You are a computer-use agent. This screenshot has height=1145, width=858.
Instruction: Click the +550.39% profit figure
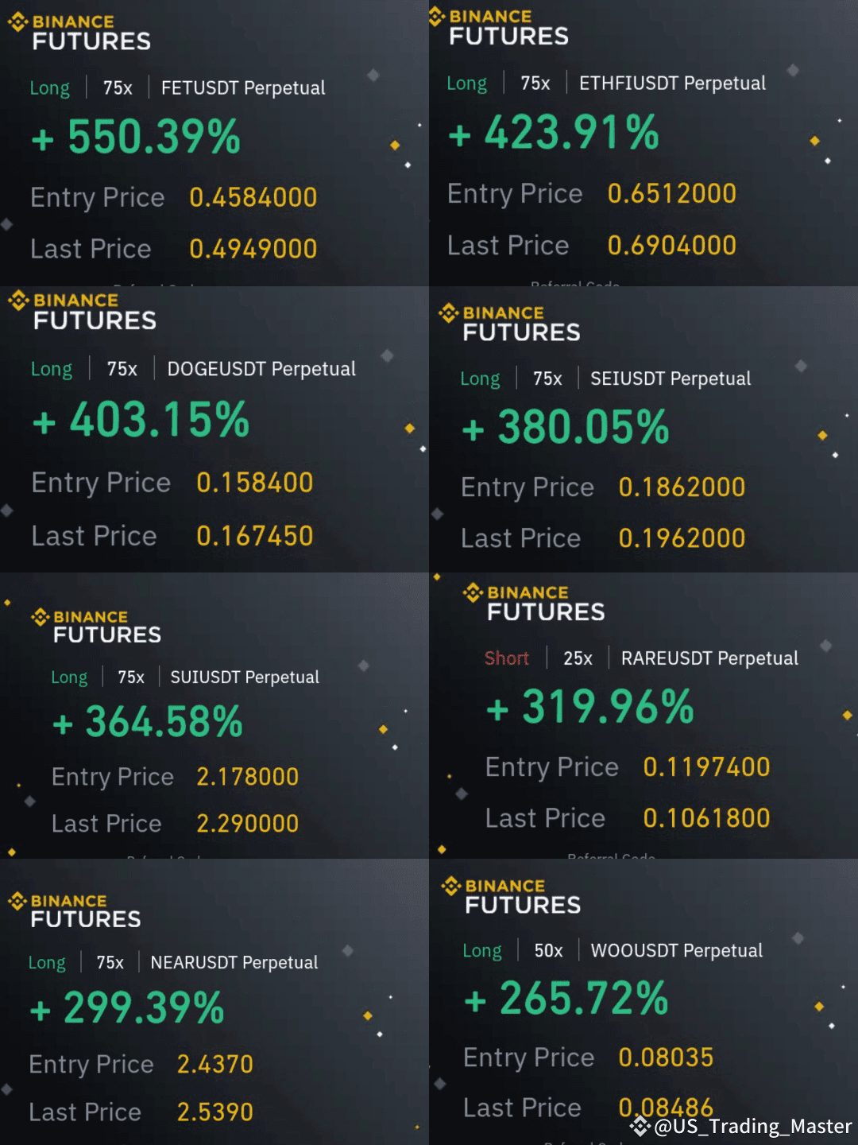pos(136,137)
